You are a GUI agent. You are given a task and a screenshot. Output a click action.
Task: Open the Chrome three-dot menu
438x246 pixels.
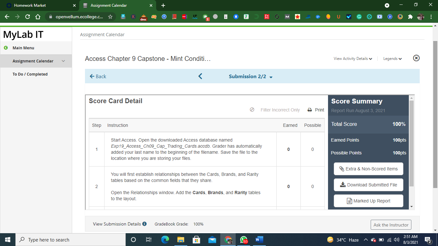431,17
